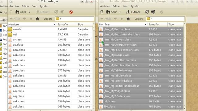Open Editar menu in 1.7.2mods.jar window
The image size is (198, 111).
[x=25, y=6]
